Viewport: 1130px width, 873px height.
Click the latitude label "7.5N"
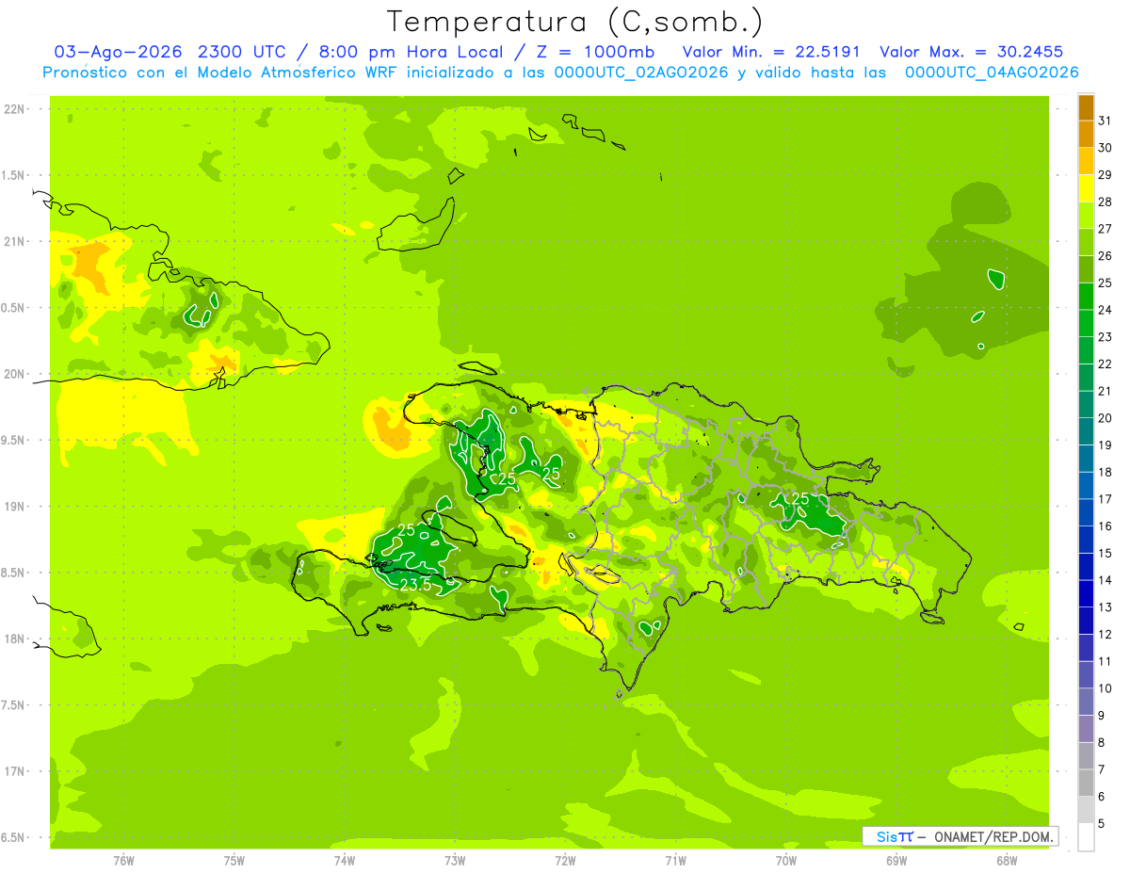tap(14, 704)
